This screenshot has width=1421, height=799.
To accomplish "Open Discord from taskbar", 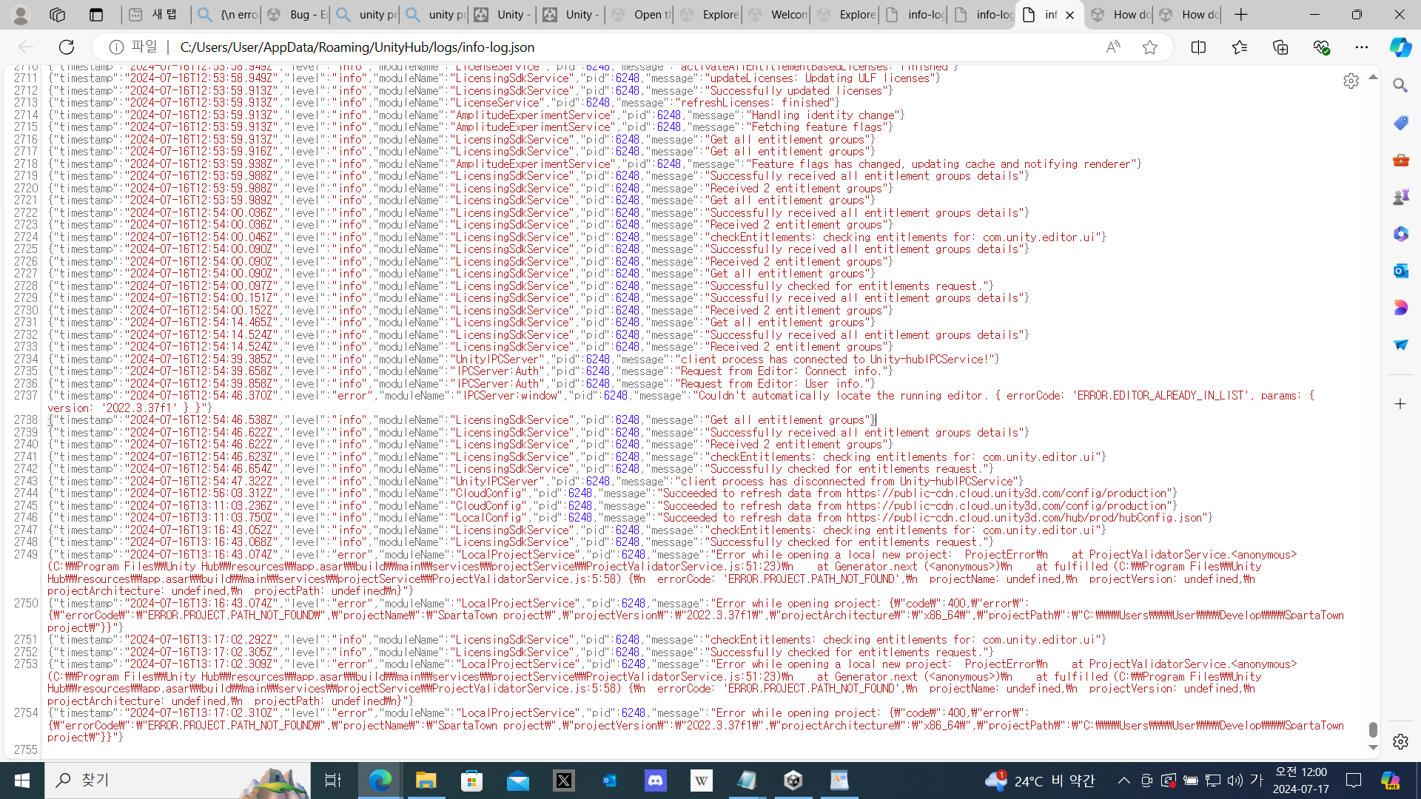I will click(x=655, y=780).
